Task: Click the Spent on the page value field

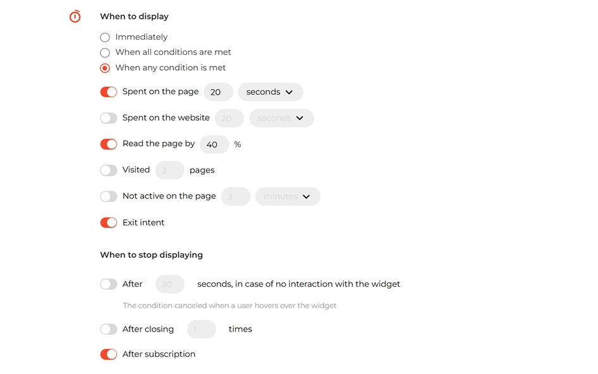Action: 219,92
